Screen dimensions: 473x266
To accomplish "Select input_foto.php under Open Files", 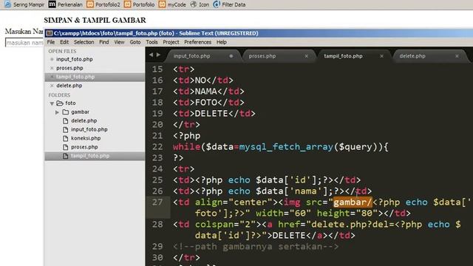I will (x=75, y=59).
